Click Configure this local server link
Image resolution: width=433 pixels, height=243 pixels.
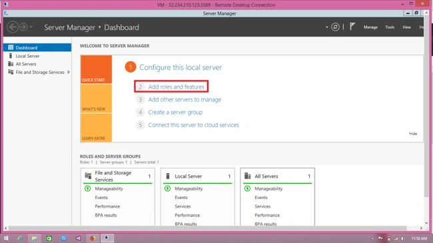click(181, 67)
